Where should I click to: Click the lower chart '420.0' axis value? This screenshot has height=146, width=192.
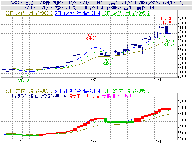tap(182, 101)
